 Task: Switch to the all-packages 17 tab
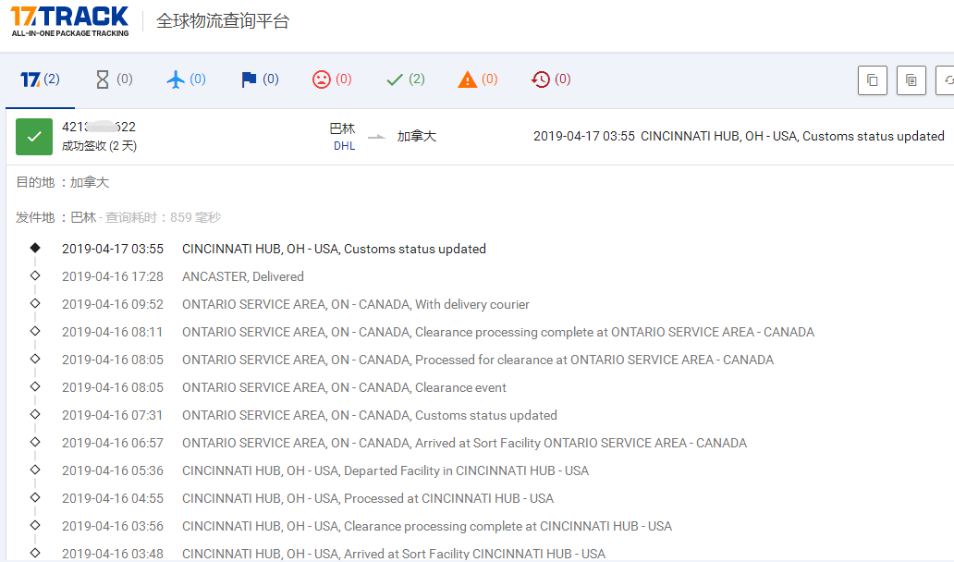[x=39, y=79]
